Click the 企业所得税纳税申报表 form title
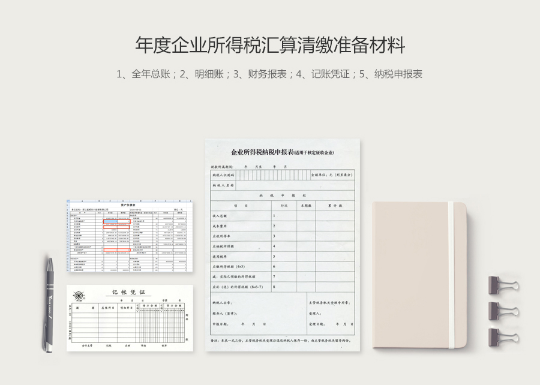The height and width of the screenshot is (385, 540). point(283,152)
